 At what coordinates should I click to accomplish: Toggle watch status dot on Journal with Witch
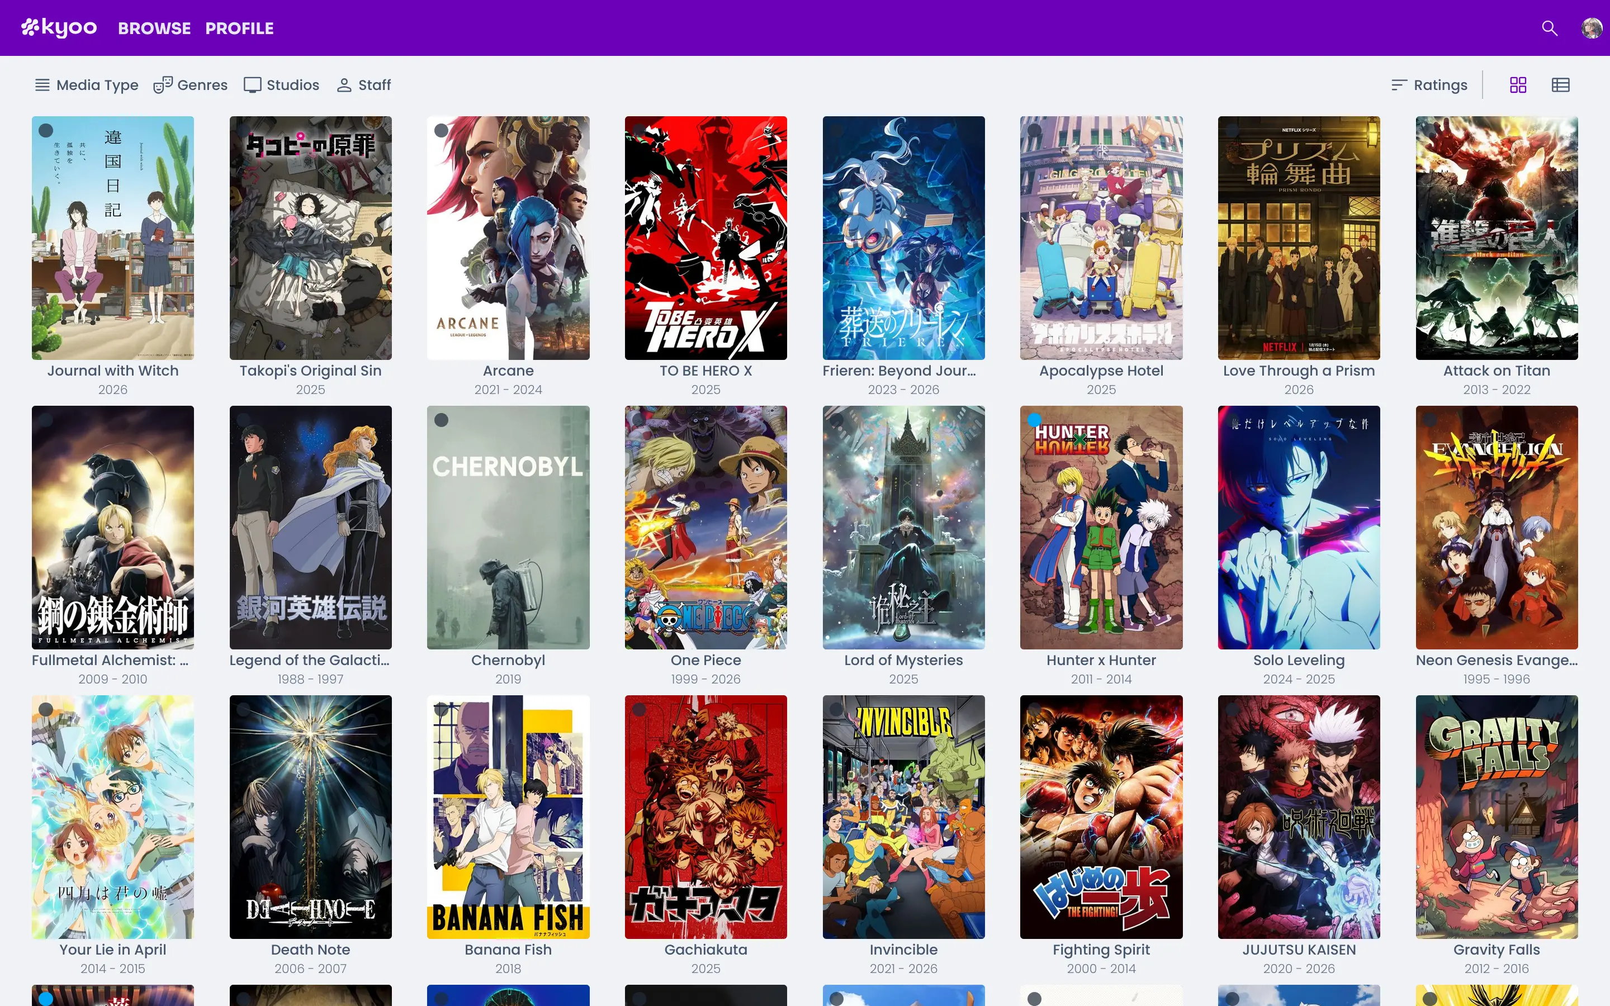click(46, 130)
